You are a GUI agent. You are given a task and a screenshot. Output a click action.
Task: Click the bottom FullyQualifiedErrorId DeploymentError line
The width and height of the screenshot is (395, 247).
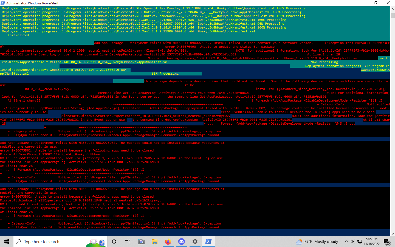pos(113,227)
